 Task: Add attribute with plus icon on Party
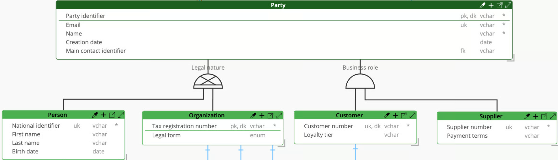point(491,5)
